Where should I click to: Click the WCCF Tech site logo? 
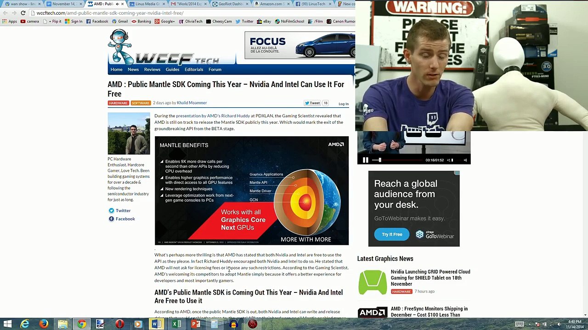(x=164, y=47)
